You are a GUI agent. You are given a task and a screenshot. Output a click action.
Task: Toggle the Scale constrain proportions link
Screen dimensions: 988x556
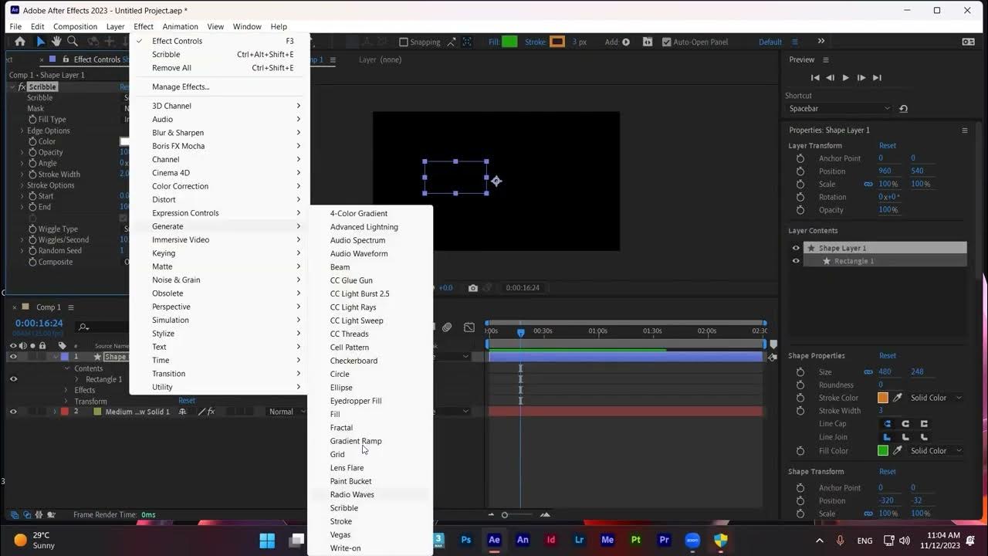tap(868, 185)
